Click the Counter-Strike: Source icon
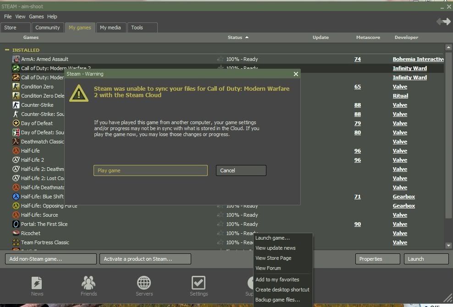Image resolution: width=453 pixels, height=307 pixels. [16, 114]
